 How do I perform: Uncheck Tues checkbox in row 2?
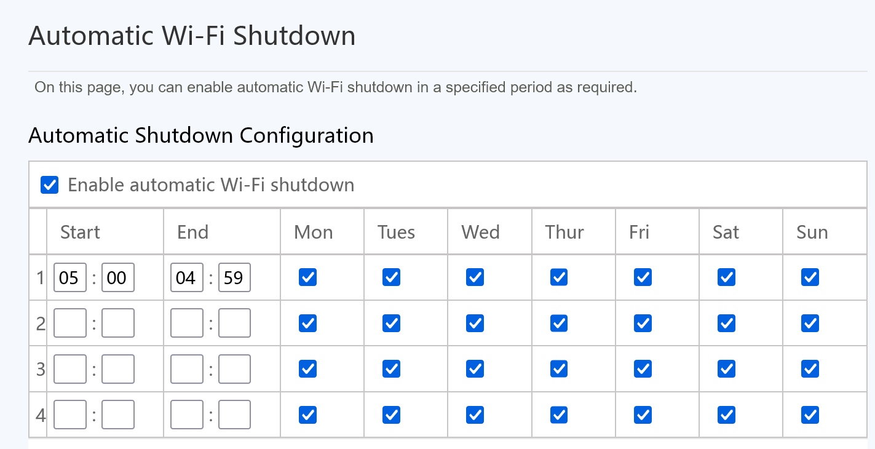coord(391,323)
